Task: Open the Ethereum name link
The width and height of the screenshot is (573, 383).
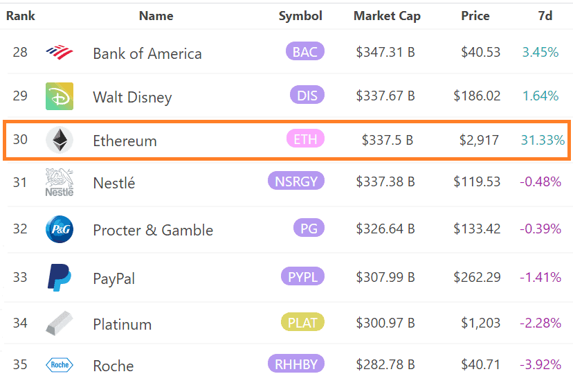Action: 125,141
